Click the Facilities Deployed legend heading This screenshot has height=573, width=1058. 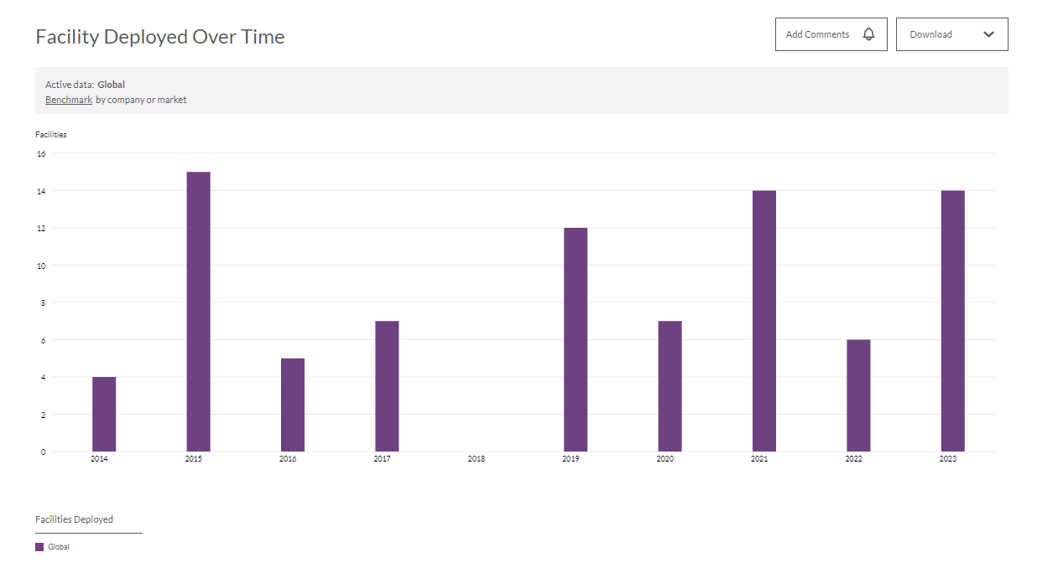tap(74, 519)
